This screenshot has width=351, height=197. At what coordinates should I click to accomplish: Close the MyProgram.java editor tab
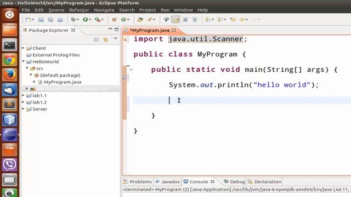click(x=174, y=30)
